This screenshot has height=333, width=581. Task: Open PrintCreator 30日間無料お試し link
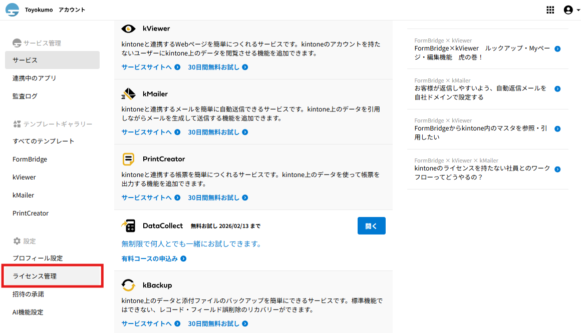tap(218, 197)
